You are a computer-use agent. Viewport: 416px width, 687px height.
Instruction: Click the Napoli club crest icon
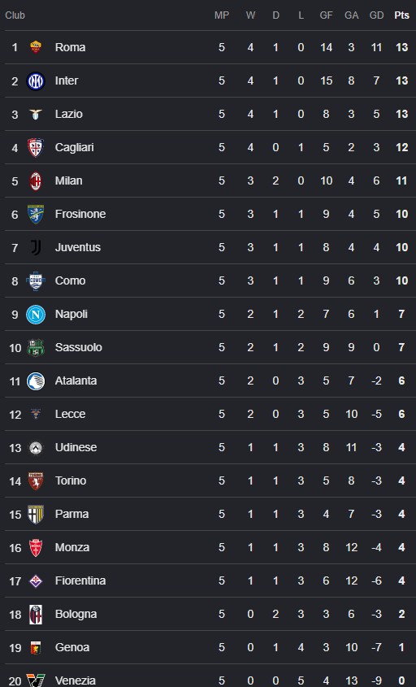tap(36, 314)
